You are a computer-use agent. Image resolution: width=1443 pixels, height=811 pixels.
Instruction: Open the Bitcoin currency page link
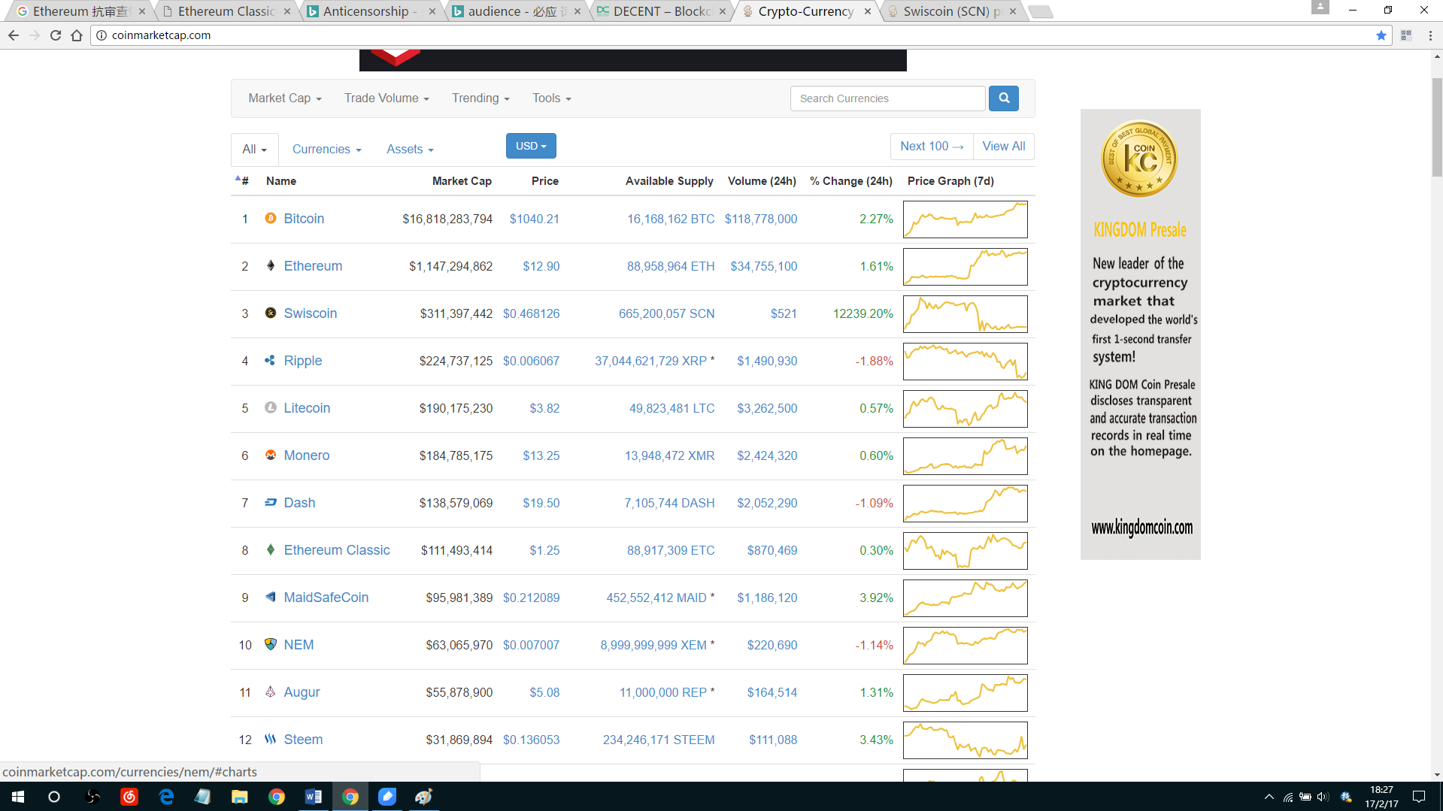pos(304,219)
